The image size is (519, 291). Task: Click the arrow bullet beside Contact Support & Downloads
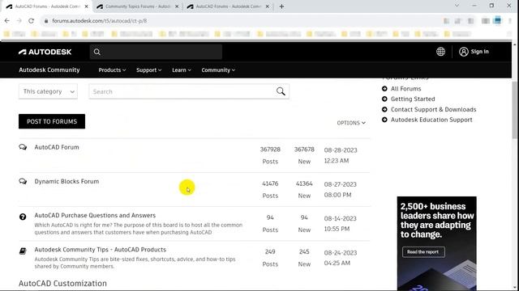[384, 110]
